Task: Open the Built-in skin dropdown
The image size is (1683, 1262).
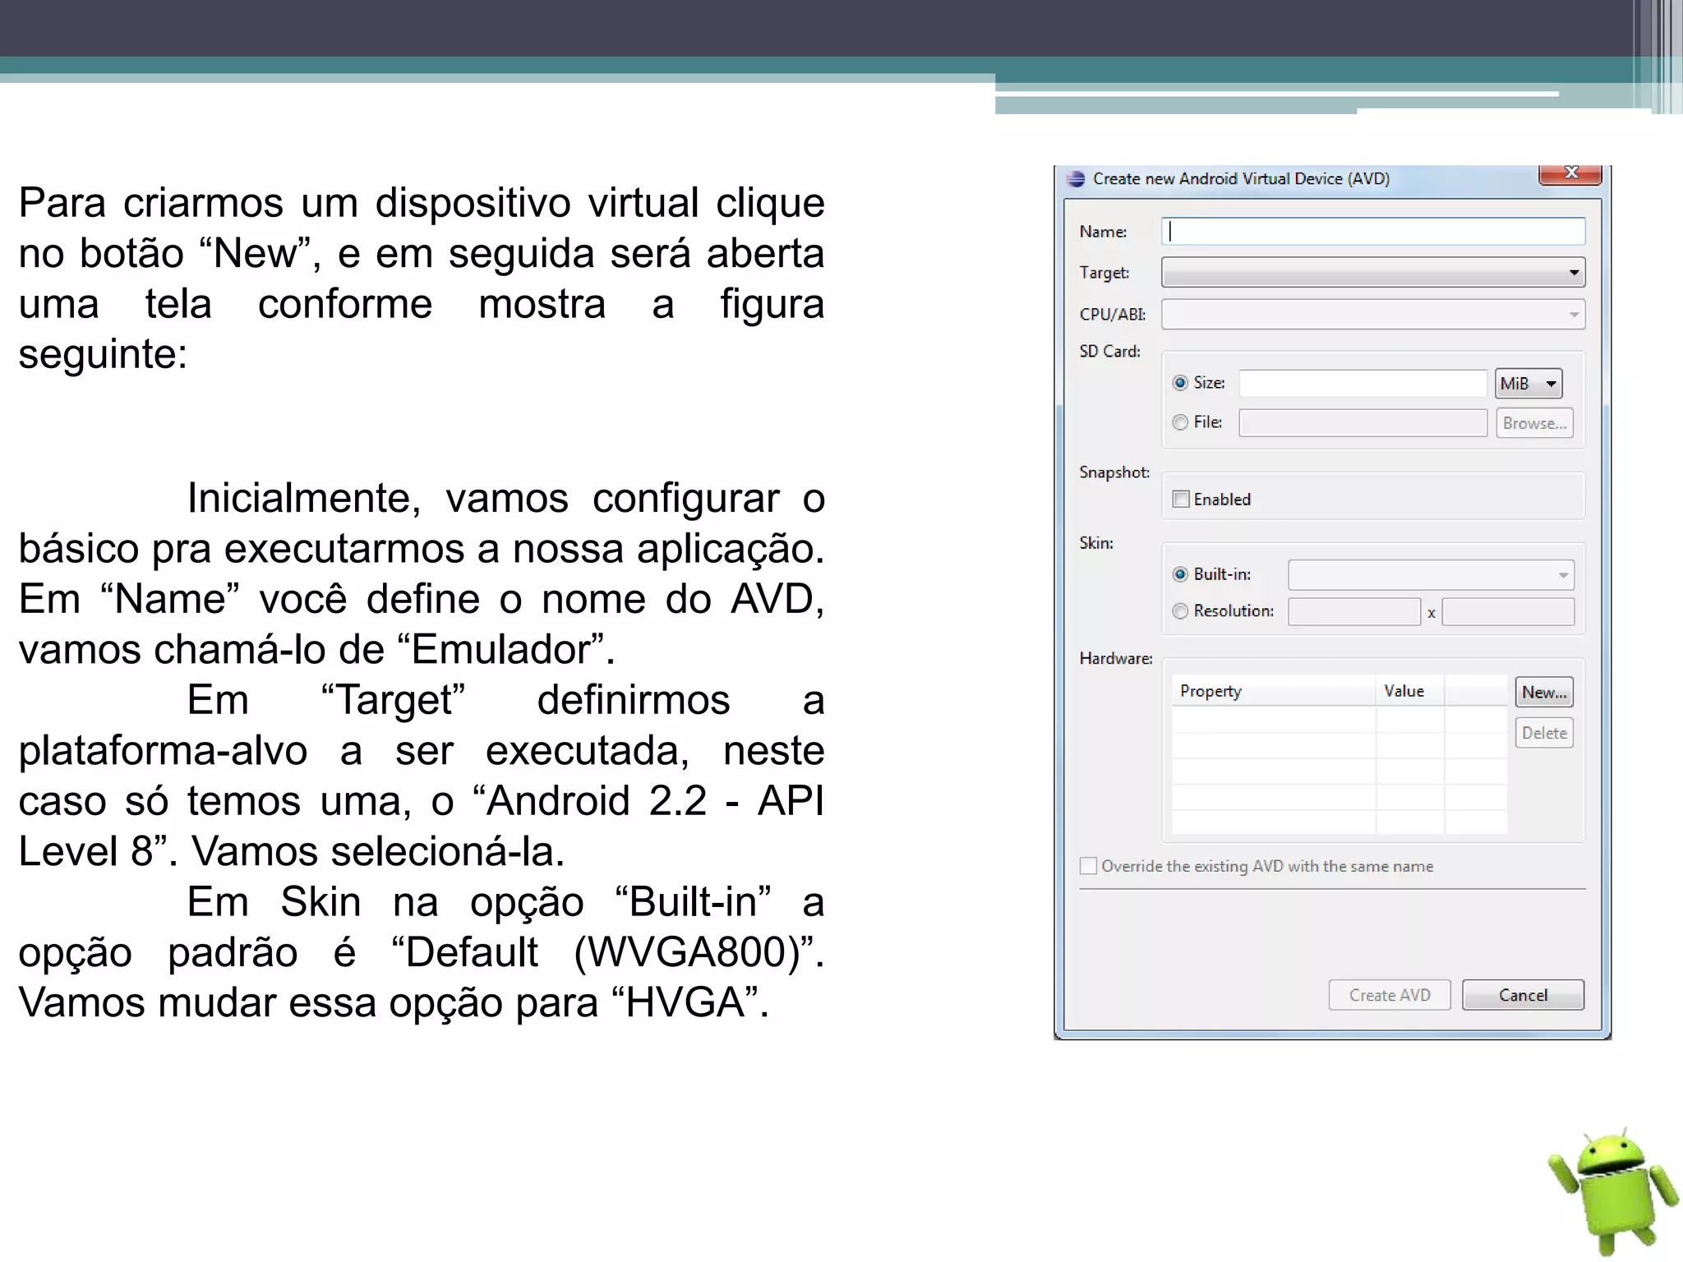Action: tap(1431, 575)
